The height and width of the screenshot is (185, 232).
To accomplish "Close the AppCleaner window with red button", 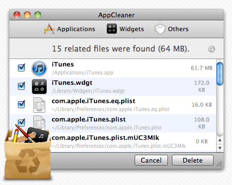I will point(17,15).
